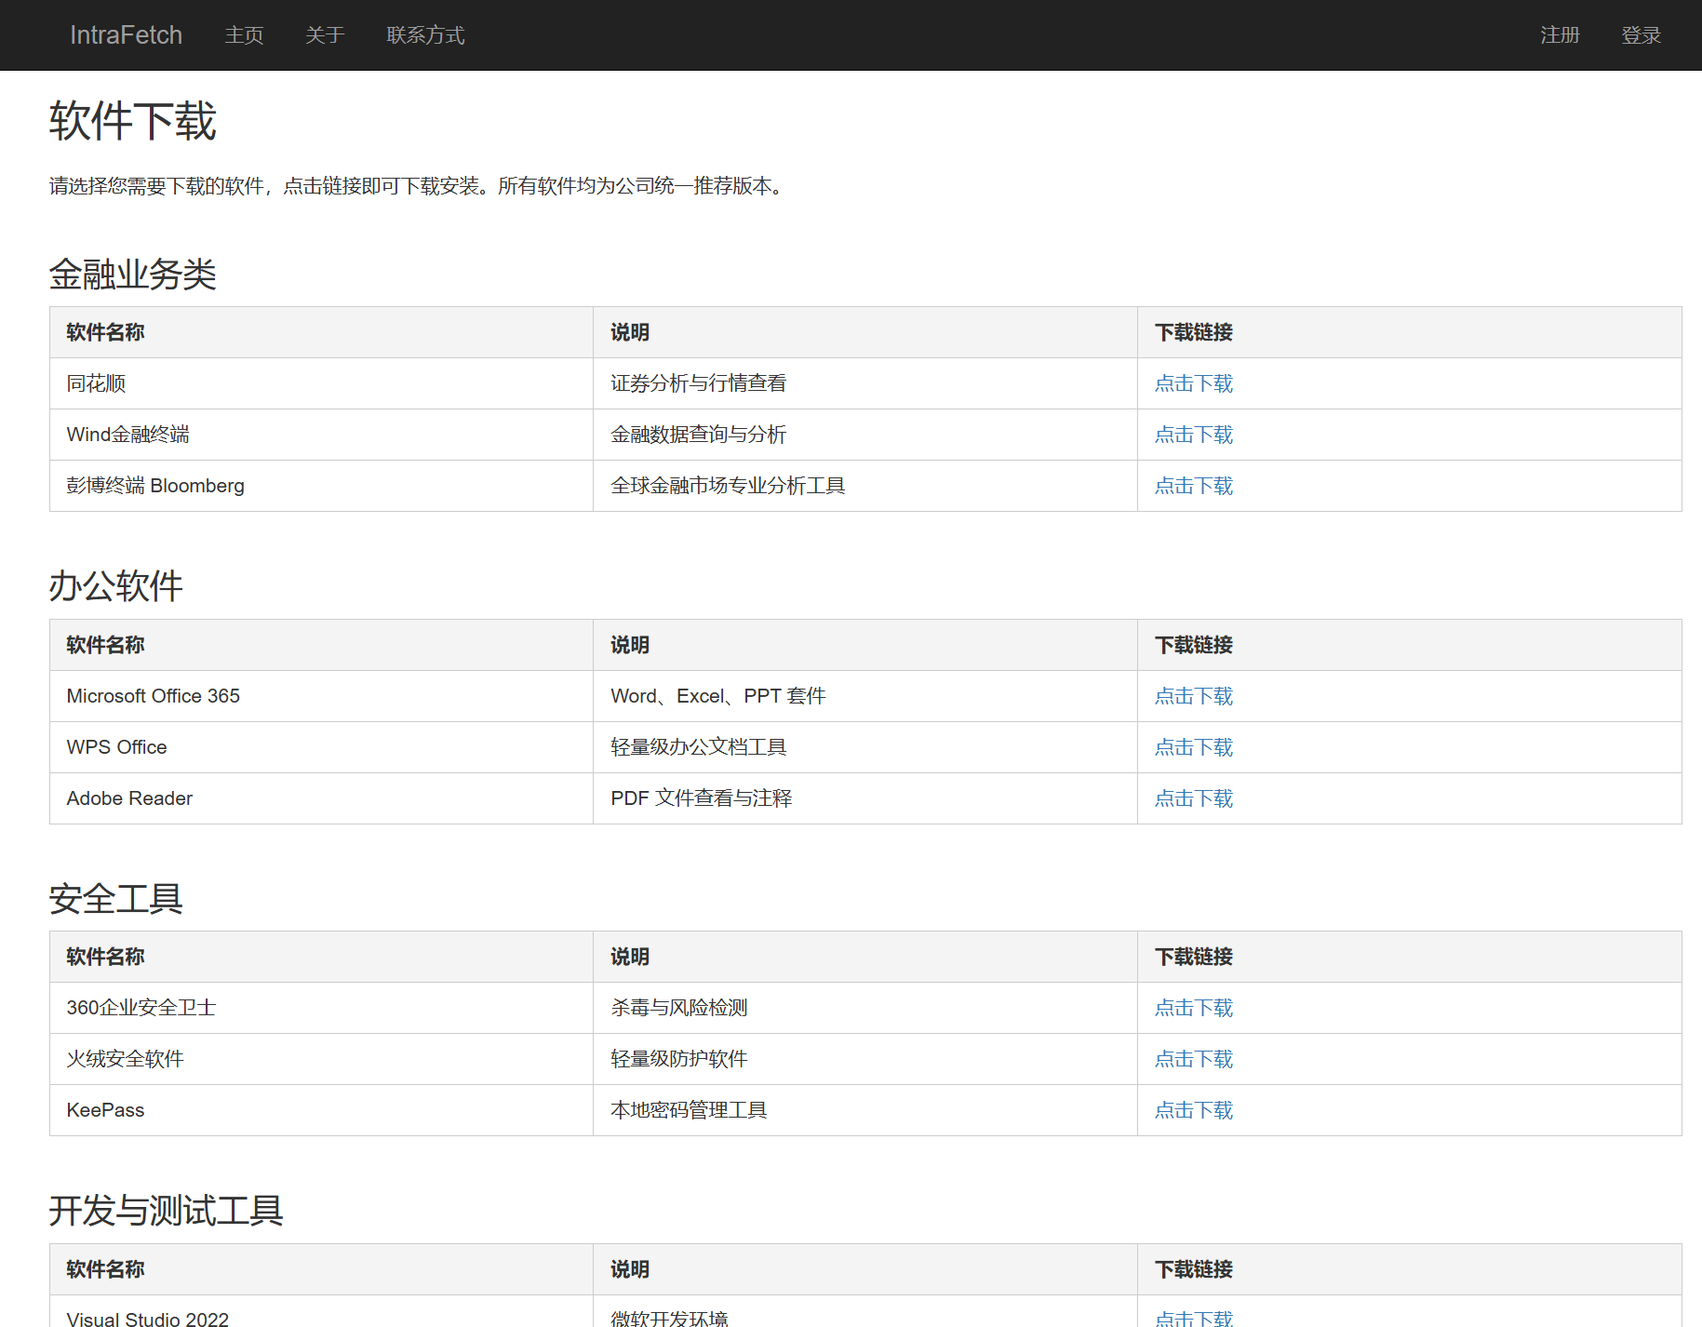Download Wind金融终端
The height and width of the screenshot is (1327, 1702).
(1193, 435)
